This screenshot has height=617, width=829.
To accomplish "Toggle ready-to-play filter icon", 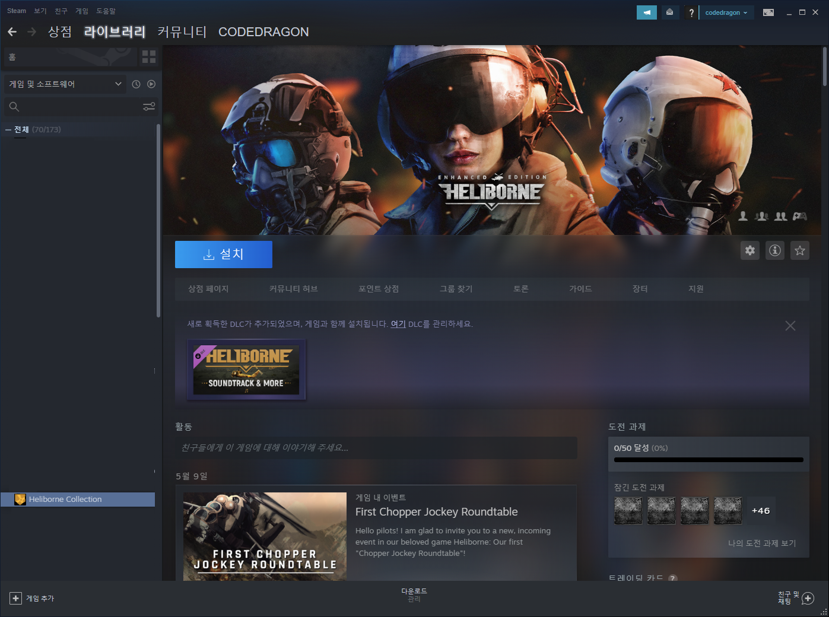I will point(151,84).
